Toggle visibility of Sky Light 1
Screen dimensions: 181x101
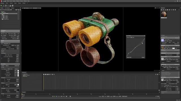click(x=18, y=16)
